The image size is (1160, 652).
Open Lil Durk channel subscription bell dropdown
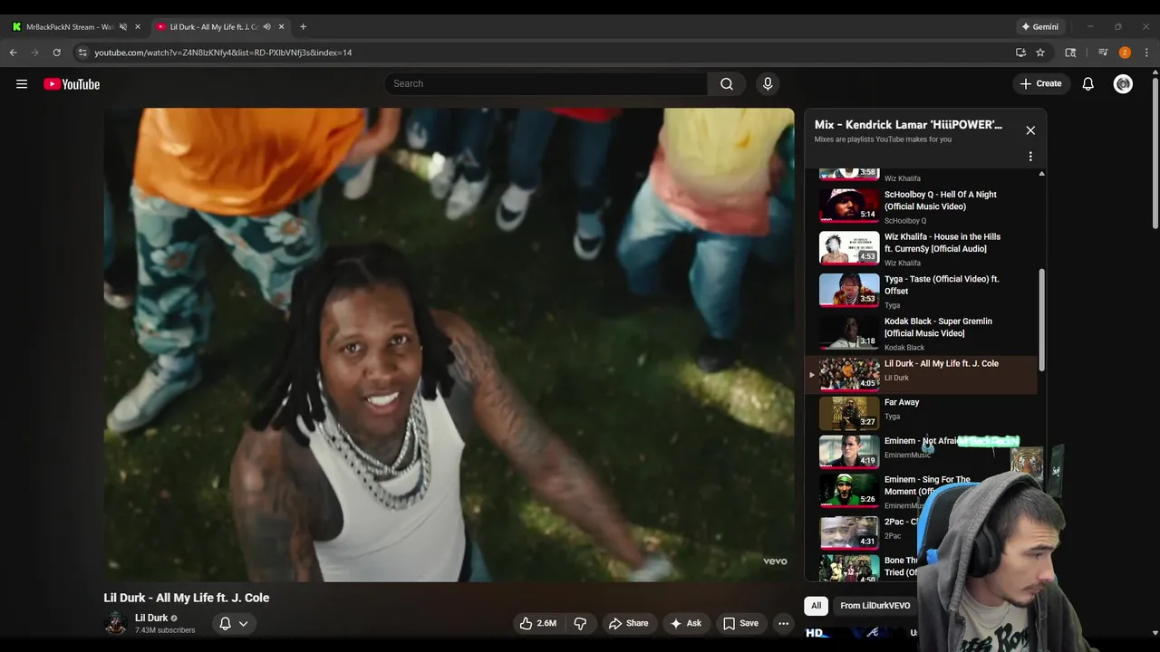coord(233,623)
